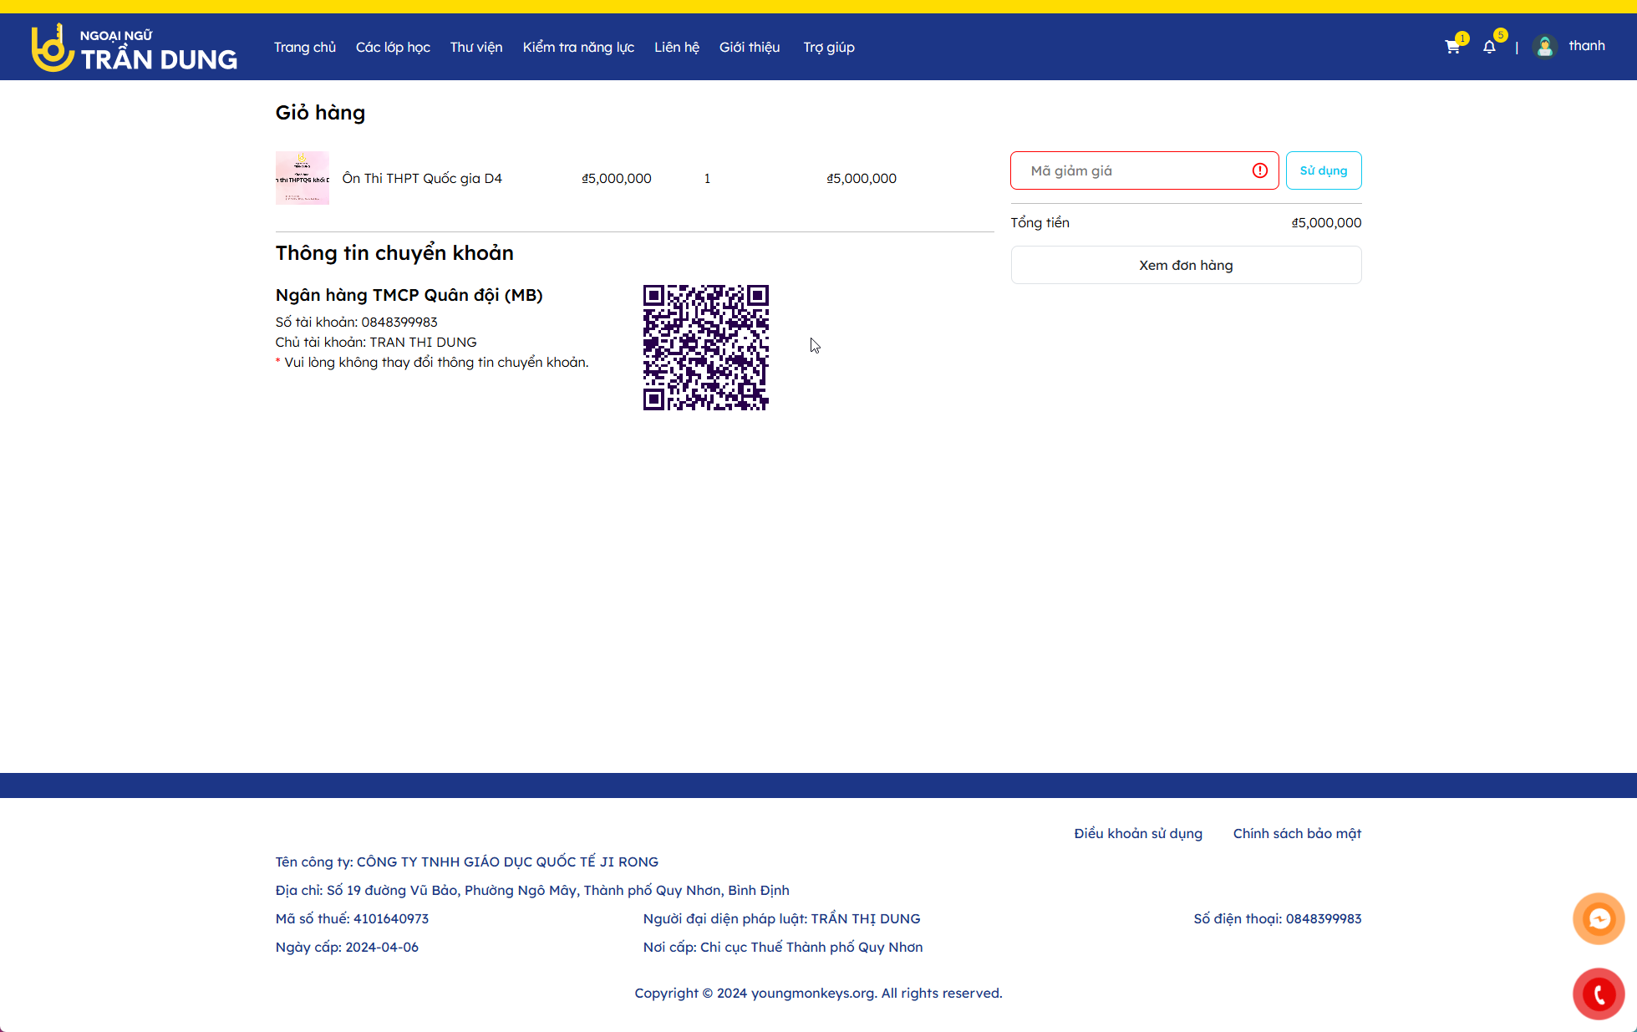Screen dimensions: 1637x1032
Task: Click Tổng tiền label
Action: click(1040, 222)
